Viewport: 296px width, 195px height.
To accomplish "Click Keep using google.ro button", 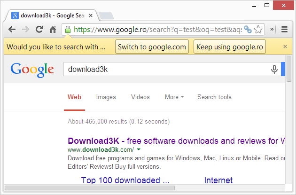I will point(229,47).
